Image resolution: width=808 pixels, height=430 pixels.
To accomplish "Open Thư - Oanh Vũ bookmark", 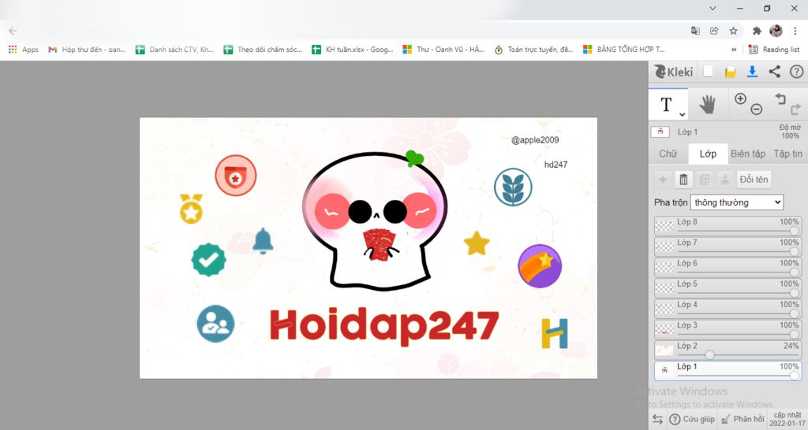I will 443,50.
